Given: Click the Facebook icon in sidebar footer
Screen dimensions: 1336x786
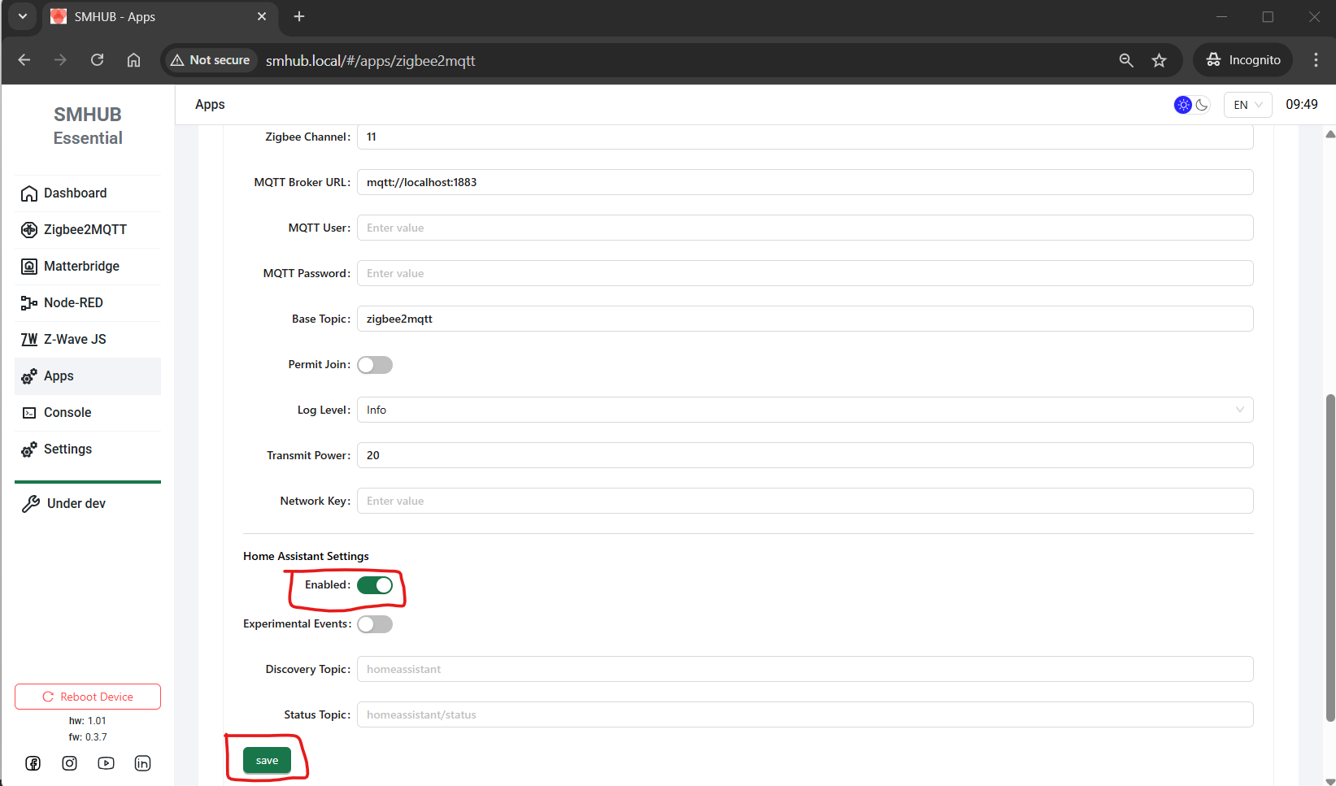Looking at the screenshot, I should pyautogui.click(x=33, y=763).
